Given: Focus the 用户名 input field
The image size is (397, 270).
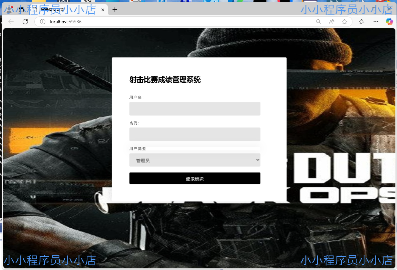Looking at the screenshot, I should point(195,109).
